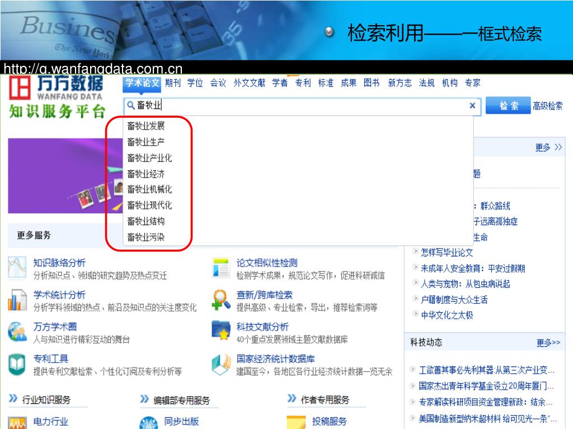Image resolution: width=573 pixels, height=429 pixels.
Task: Click the 同步出版 icon
Action: tap(149, 423)
